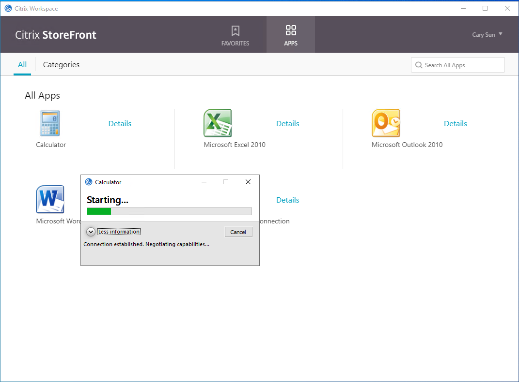Maximize the Citrix Workspace window
The width and height of the screenshot is (519, 382).
click(x=485, y=8)
